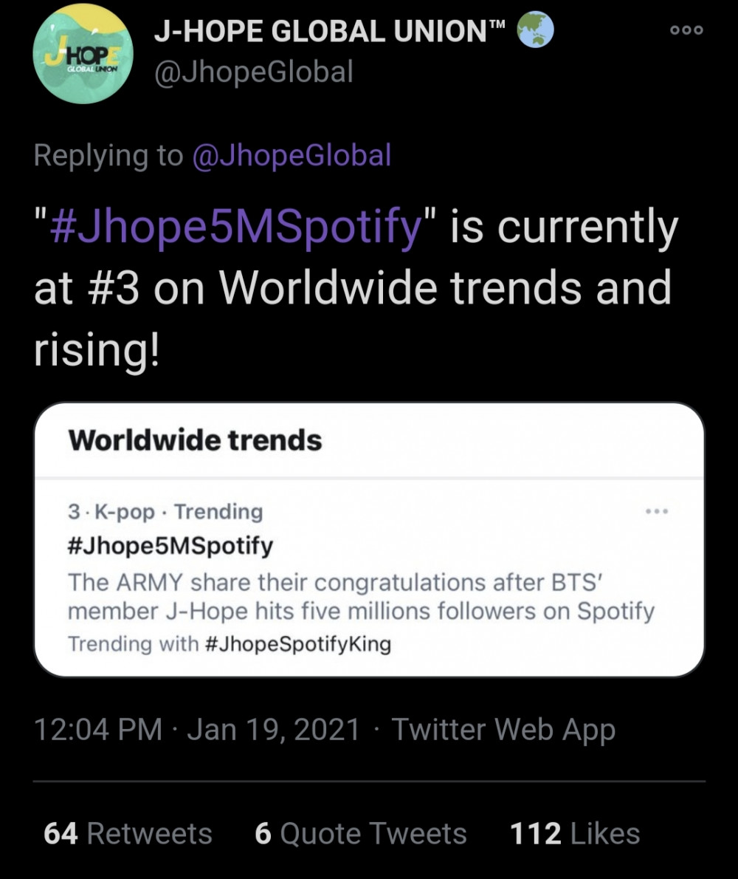This screenshot has height=879, width=738.
Task: Open the Worldwide trends embedded image
Action: [369, 539]
